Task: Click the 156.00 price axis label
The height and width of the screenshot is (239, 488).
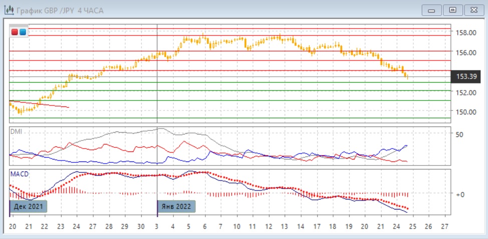Action: [466, 52]
